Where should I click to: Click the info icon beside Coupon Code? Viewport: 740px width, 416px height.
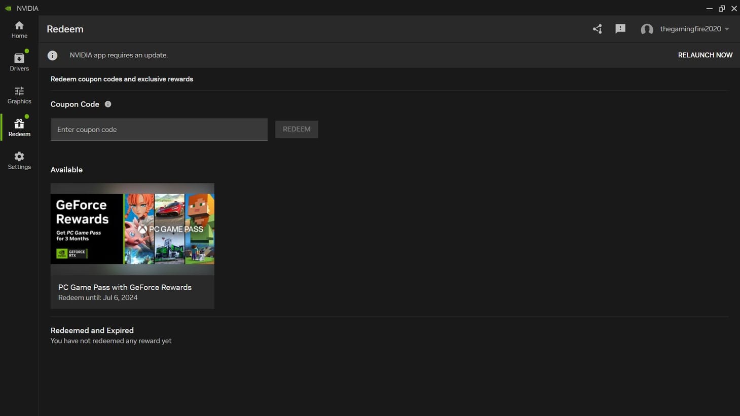107,104
